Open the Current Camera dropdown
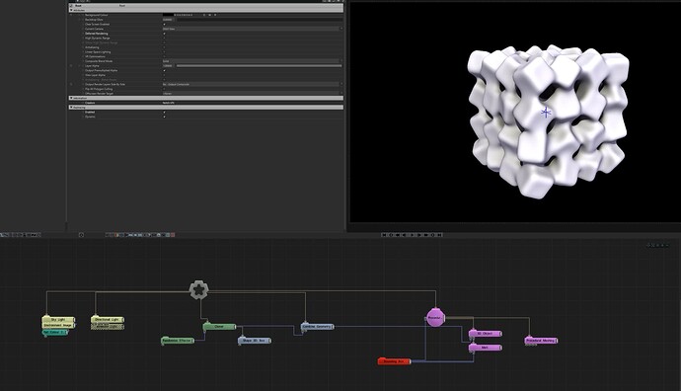The image size is (681, 391). [253, 29]
